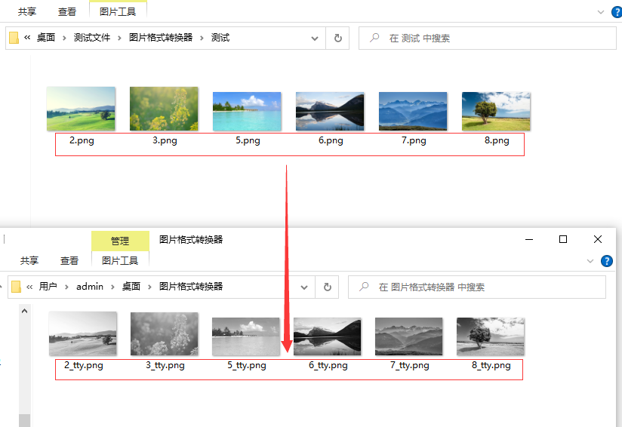
Task: Go to the 图片格式转换器 breadcrumb in the 测试 window
Action: tap(161, 38)
